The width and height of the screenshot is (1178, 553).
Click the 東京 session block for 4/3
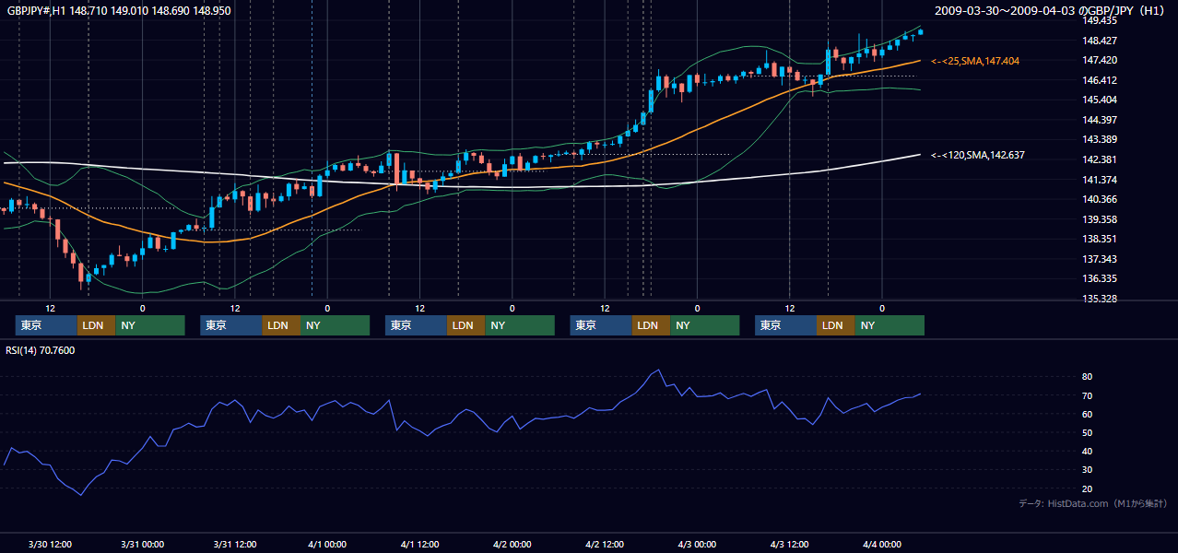[x=785, y=325]
